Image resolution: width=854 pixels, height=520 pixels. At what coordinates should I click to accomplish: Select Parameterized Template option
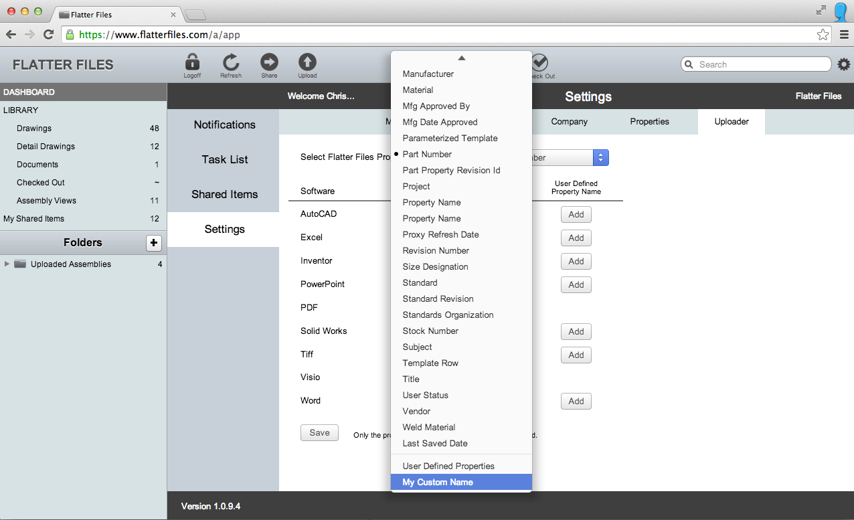pos(461,138)
